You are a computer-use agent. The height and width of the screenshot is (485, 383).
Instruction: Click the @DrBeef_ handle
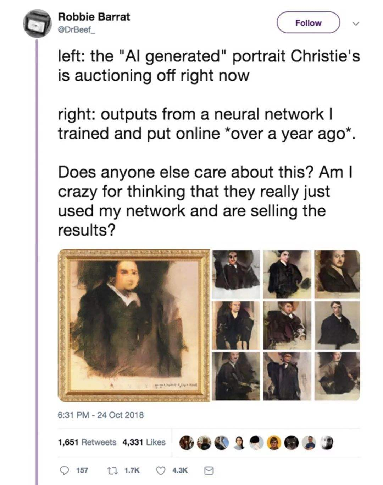coord(77,30)
